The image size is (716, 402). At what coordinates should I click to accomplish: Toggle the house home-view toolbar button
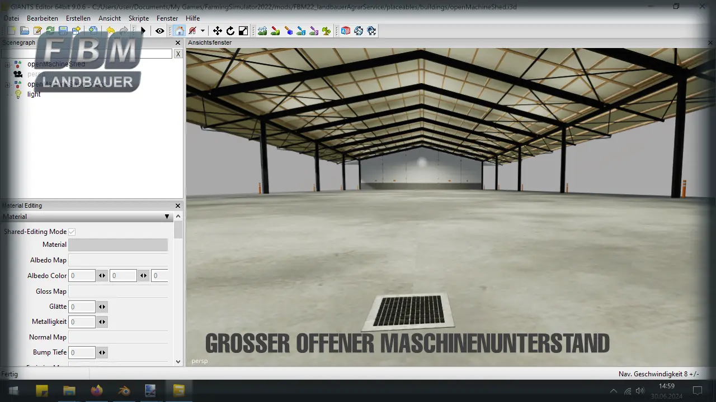(179, 31)
